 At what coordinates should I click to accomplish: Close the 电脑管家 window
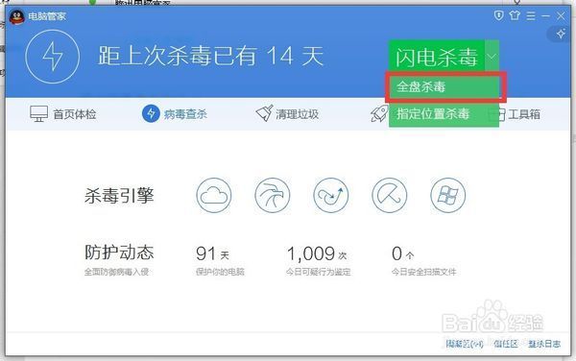click(561, 15)
